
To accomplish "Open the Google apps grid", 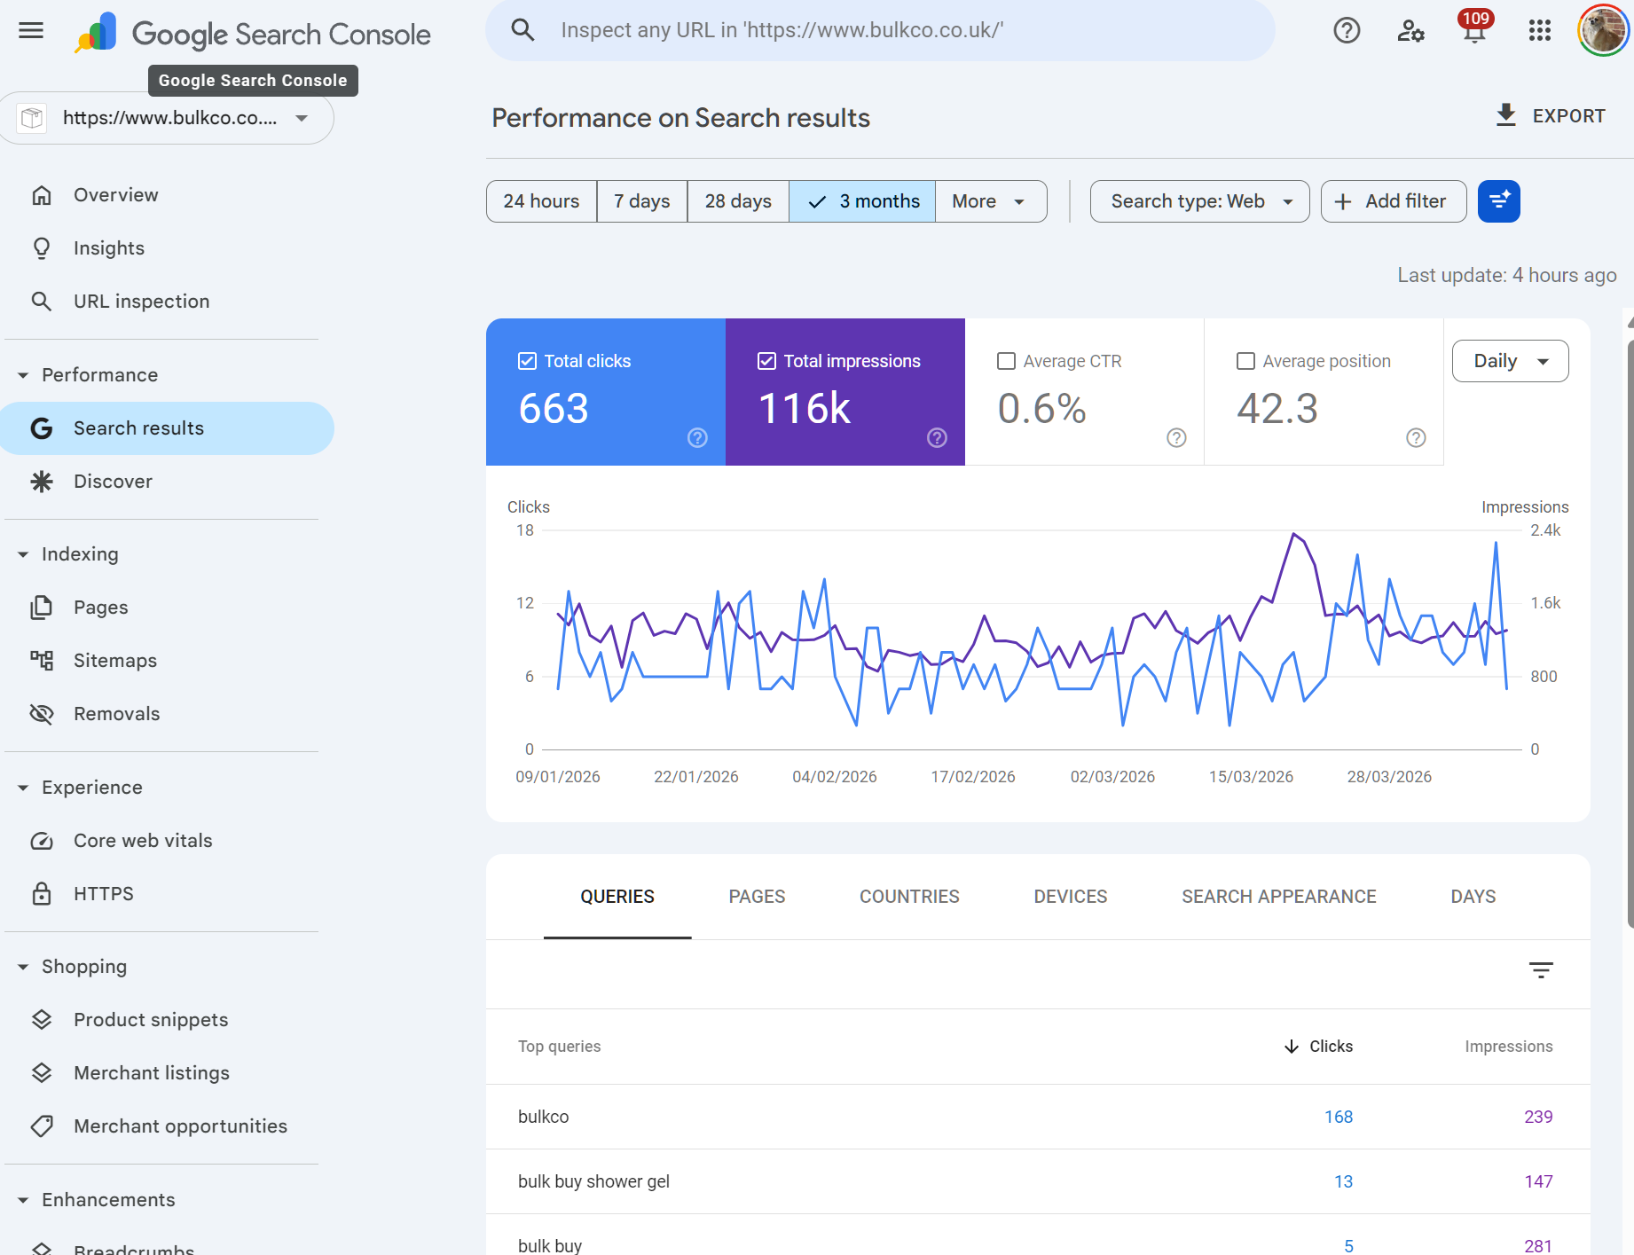I will [1539, 31].
